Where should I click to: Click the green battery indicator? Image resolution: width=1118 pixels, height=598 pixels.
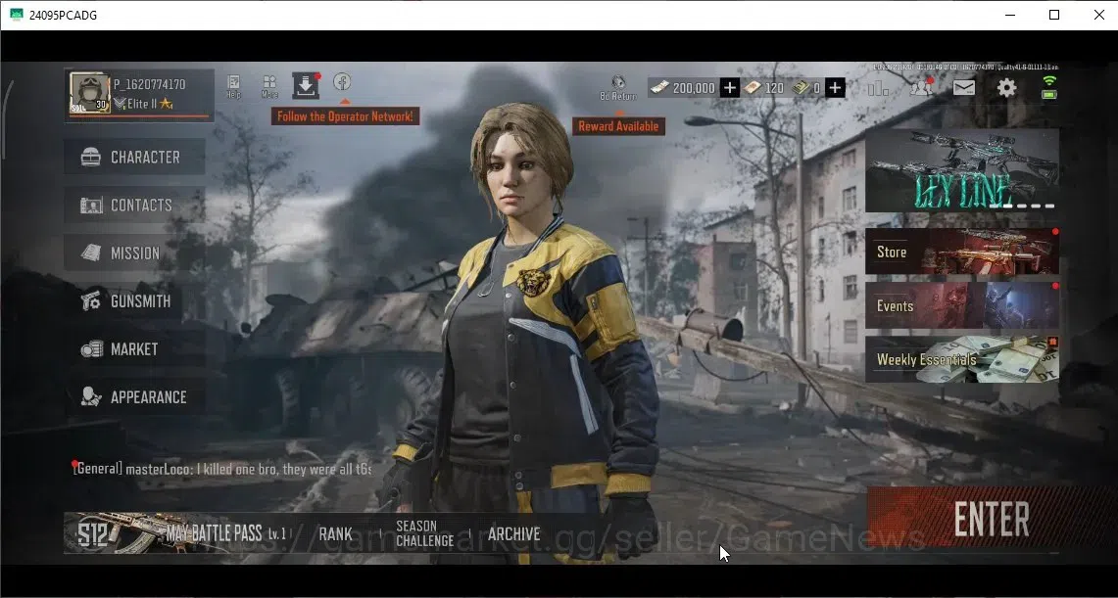[1048, 93]
